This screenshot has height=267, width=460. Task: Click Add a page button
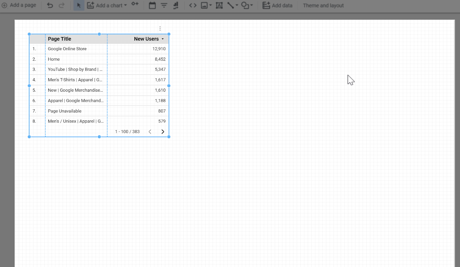[19, 5]
